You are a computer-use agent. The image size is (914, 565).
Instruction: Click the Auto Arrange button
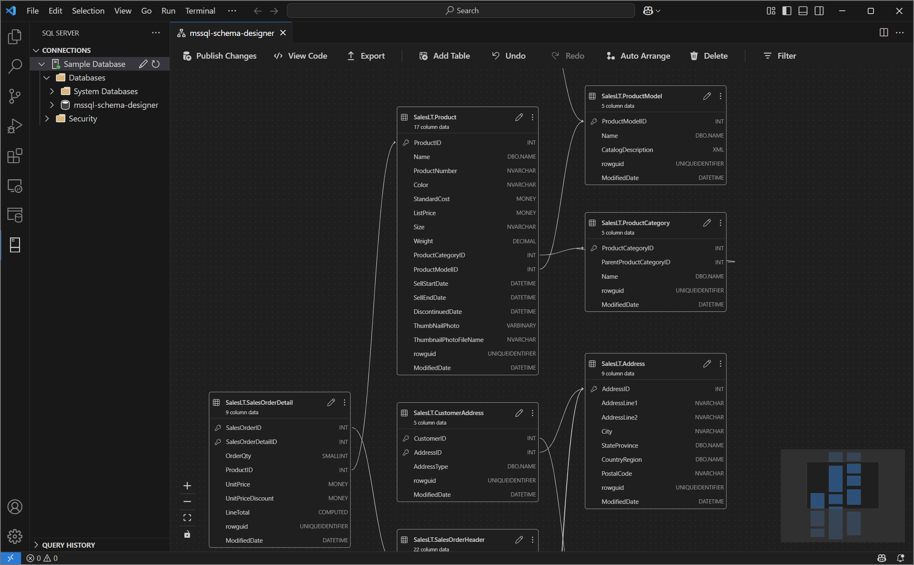click(639, 56)
